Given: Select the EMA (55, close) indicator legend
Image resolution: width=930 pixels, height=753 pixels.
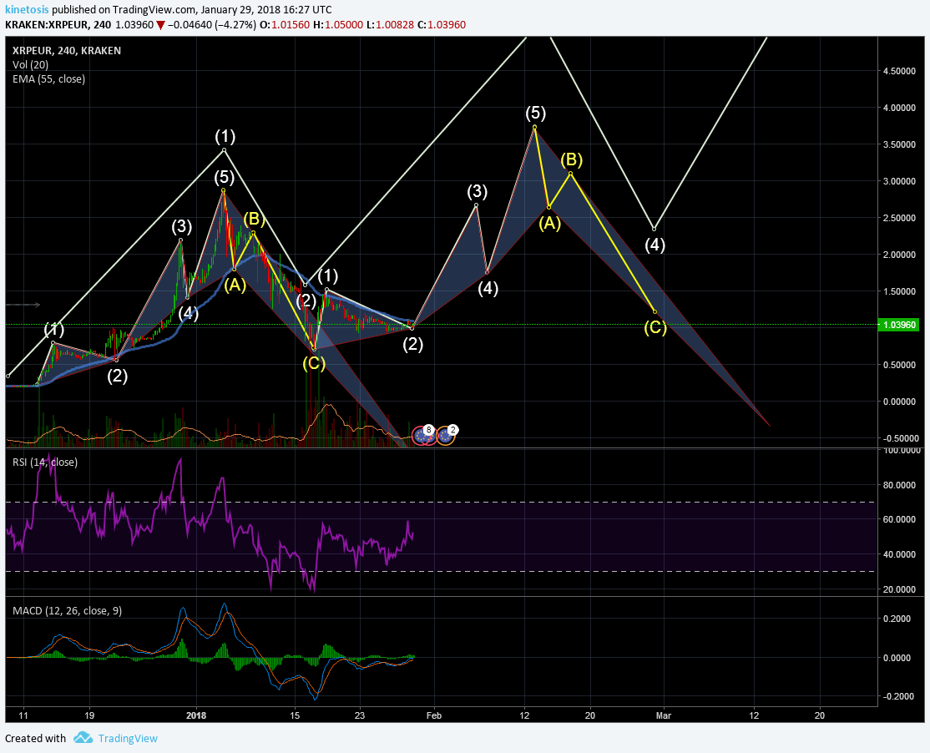Looking at the screenshot, I should click(x=48, y=78).
